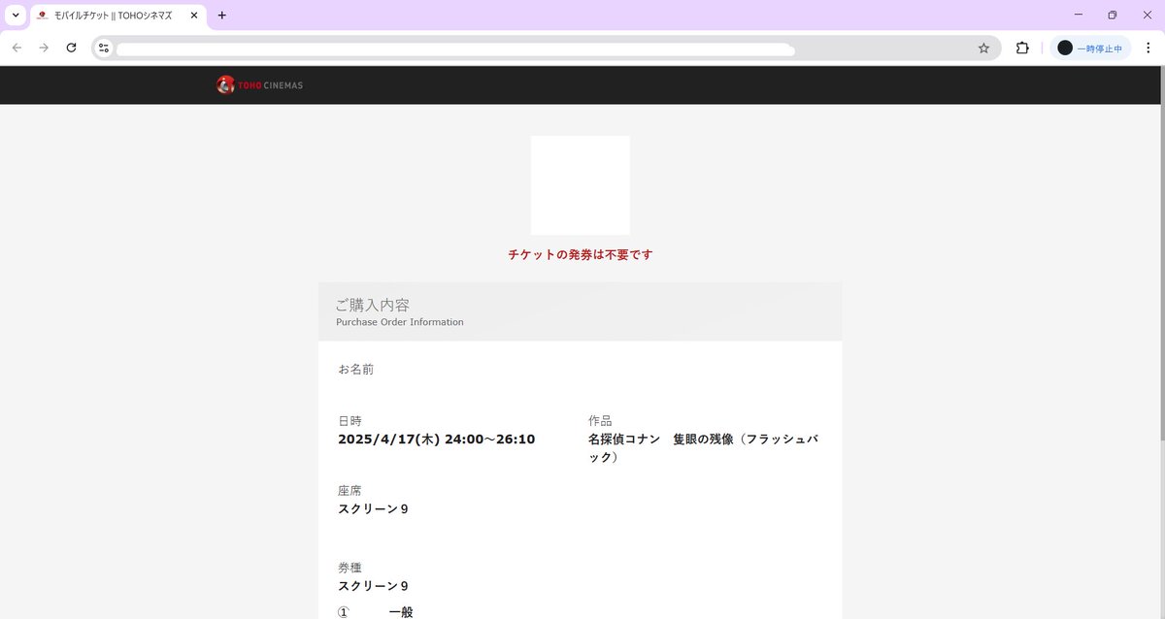The image size is (1165, 619).
Task: Click the date 2025/4/17(木) 24:00～26:10
Action: 436,440
